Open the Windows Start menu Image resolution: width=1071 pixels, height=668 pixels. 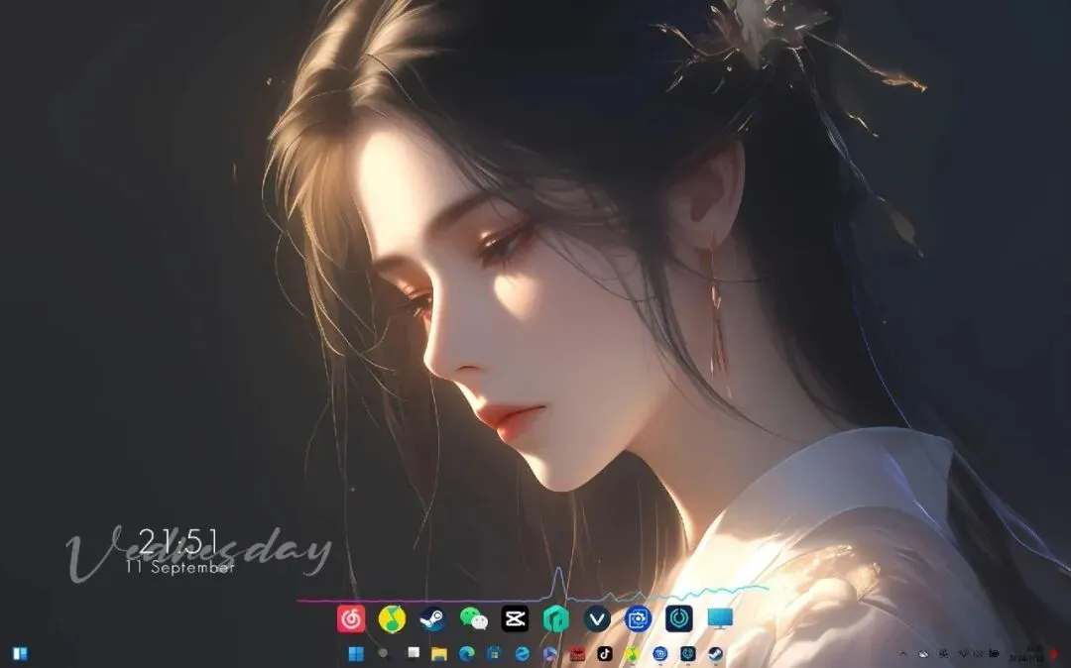[356, 654]
